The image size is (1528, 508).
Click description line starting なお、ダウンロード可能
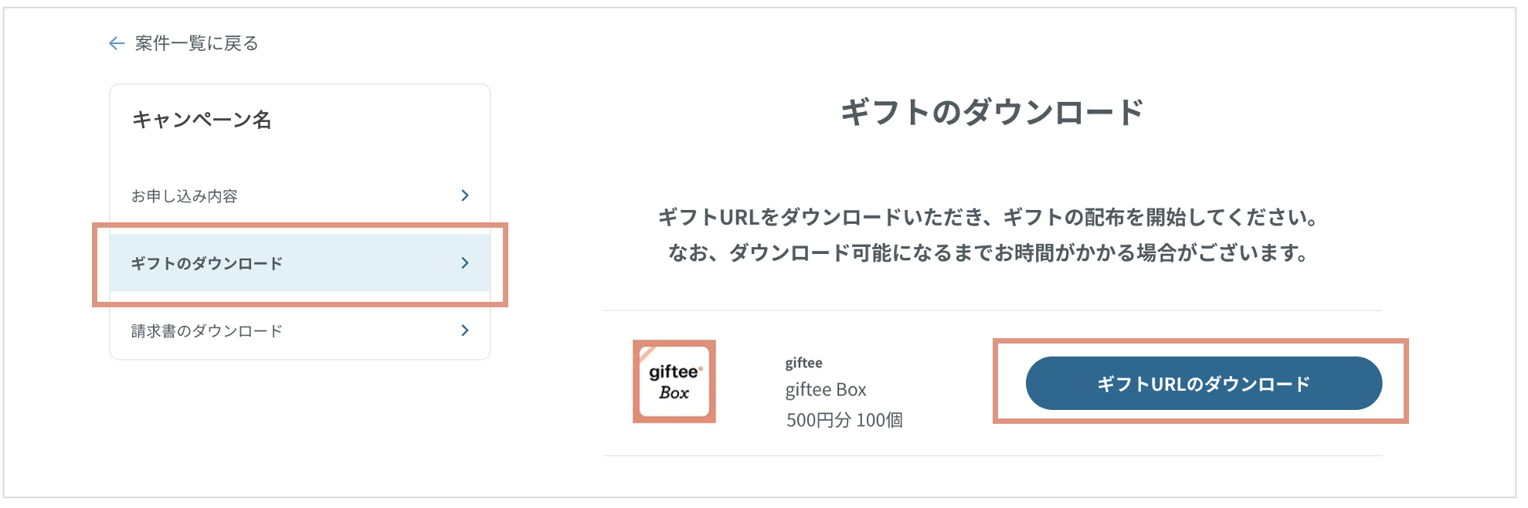point(992,252)
